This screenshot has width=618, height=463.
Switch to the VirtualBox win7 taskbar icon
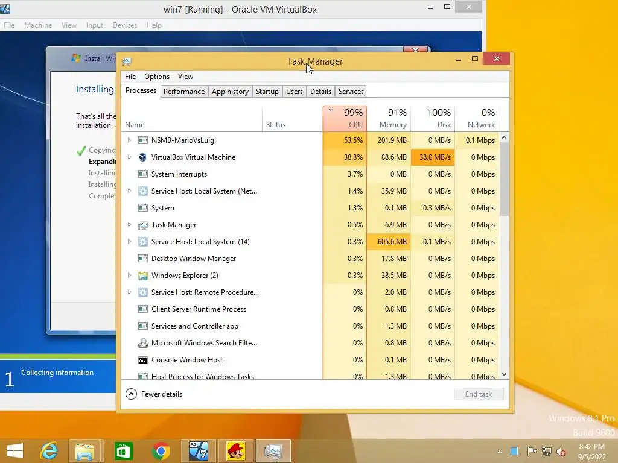[198, 451]
